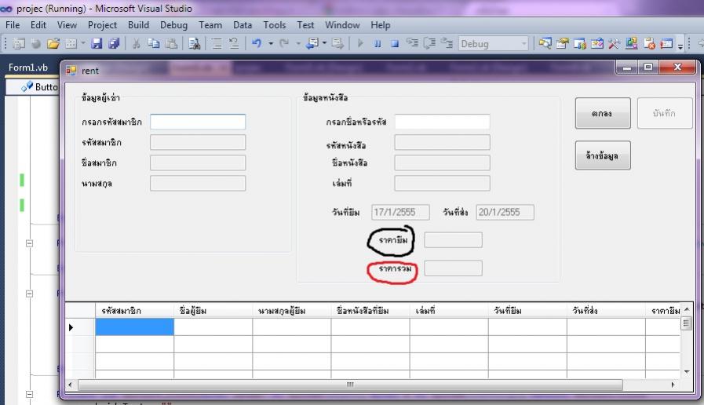Open the toolbar overflow options arrow

click(680, 46)
